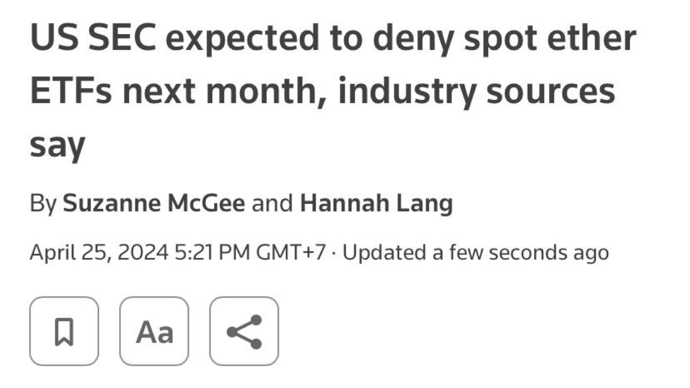
Task: Click the share icon button
Action: [244, 331]
